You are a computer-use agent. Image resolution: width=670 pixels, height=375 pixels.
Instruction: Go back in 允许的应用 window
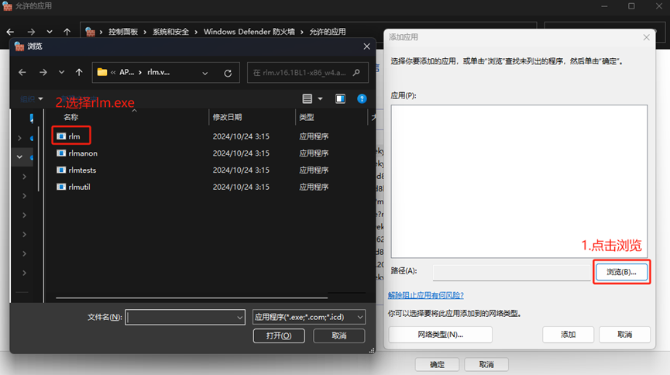pyautogui.click(x=10, y=32)
